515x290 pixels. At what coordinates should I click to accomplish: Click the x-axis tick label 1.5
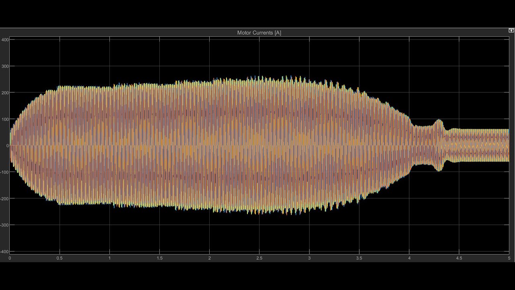[159, 258]
